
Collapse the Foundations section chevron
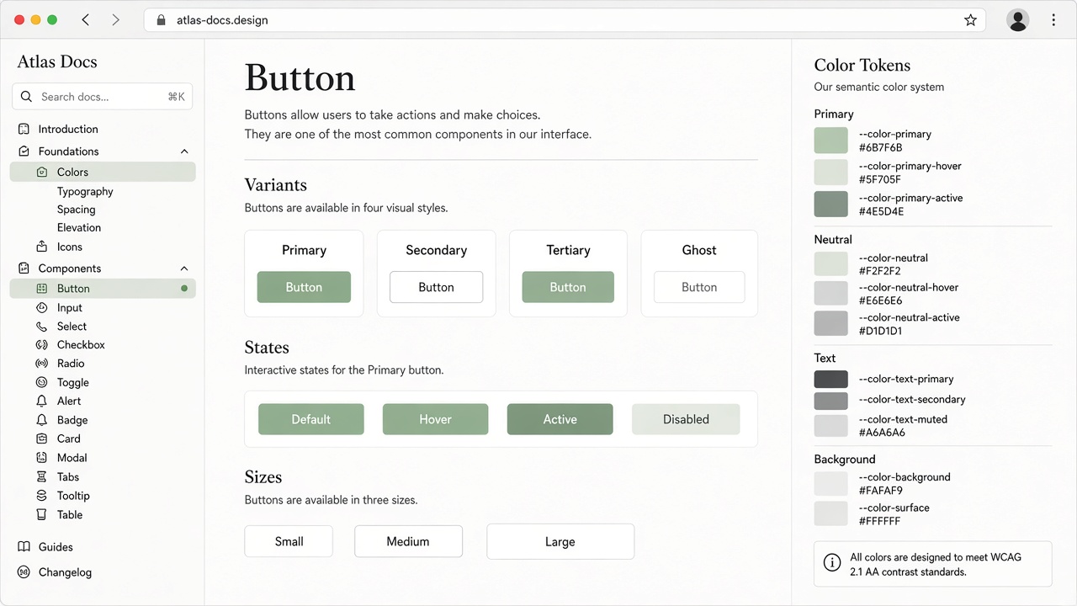click(184, 151)
